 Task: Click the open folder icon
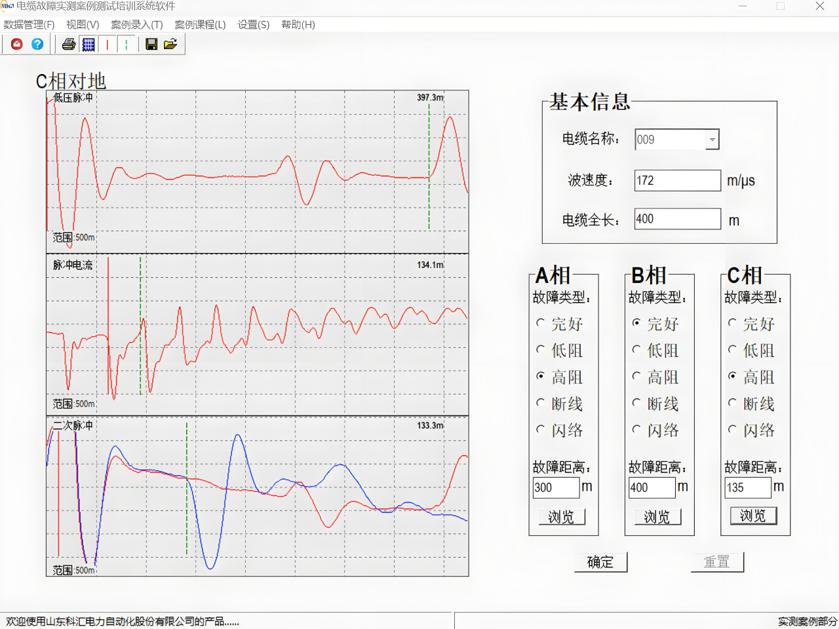(170, 45)
